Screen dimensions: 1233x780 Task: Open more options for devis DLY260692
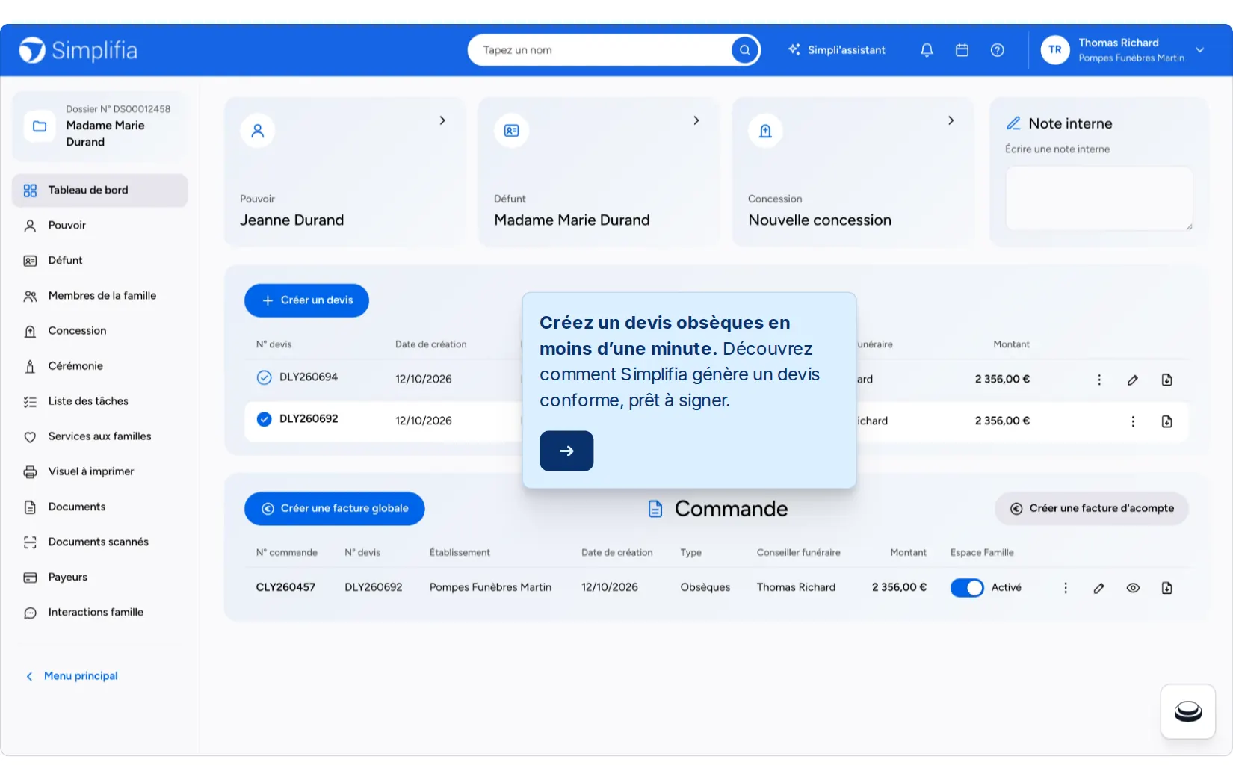click(x=1133, y=421)
